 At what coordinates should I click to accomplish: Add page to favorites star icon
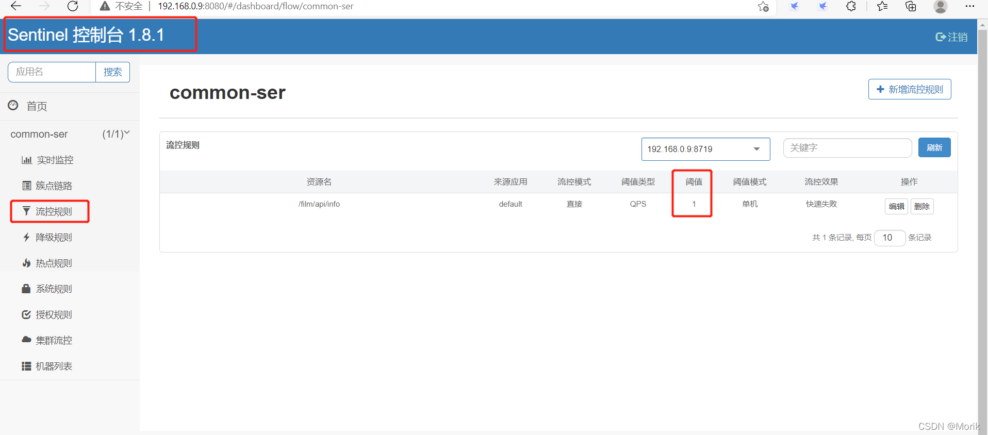pos(763,6)
